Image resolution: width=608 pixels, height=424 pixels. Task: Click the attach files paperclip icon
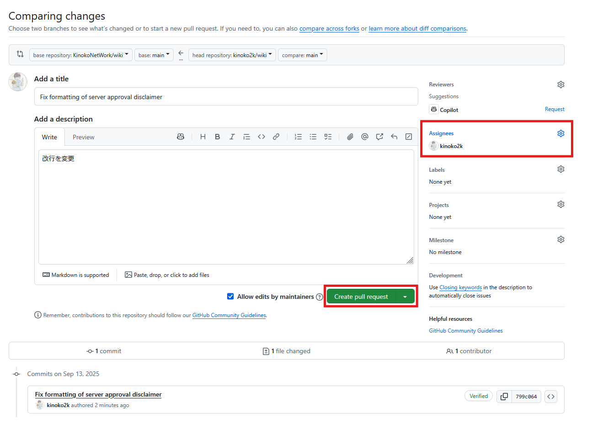350,137
